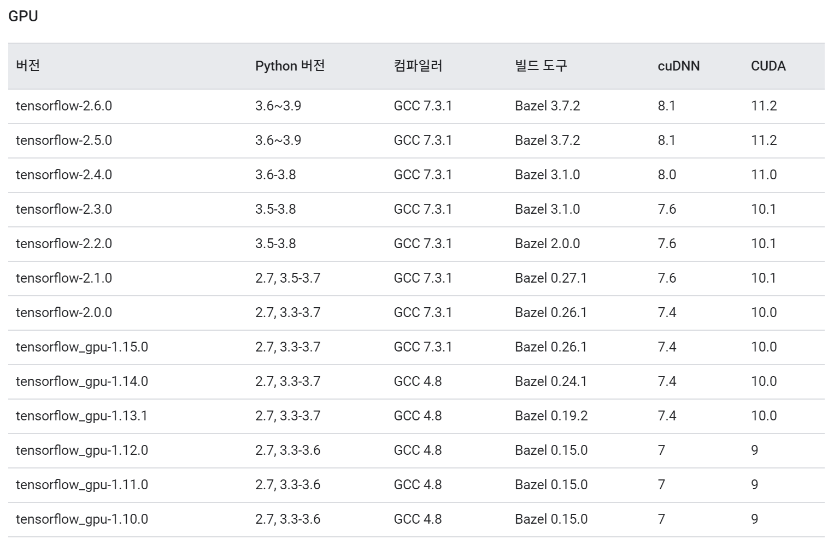
Task: Click Bazel 3.1.0 in tensorflow-2.4.0 row
Action: pos(548,175)
